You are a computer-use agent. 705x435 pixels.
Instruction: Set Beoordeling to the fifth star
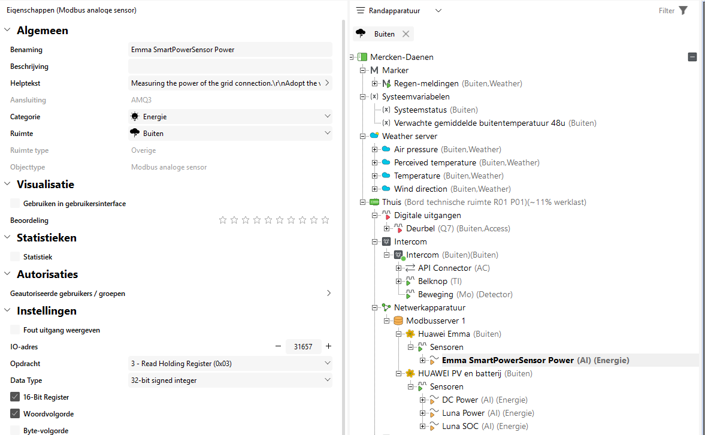268,220
